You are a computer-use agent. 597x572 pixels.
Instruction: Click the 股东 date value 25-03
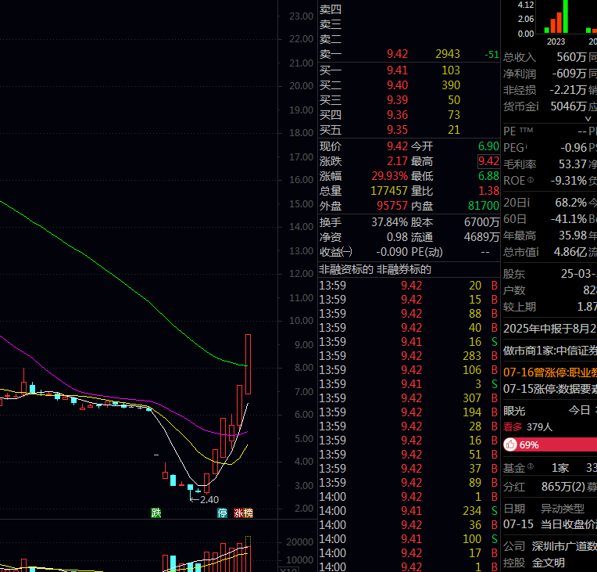pos(579,273)
